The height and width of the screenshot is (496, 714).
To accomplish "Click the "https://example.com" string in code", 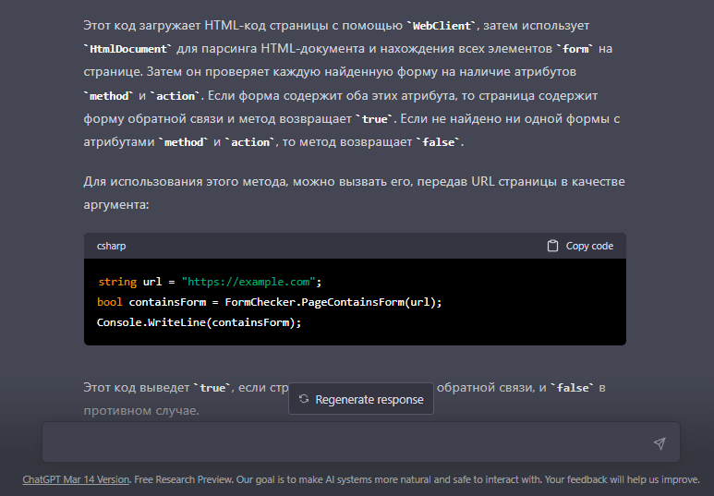I will click(249, 282).
